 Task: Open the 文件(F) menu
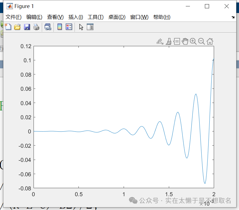coord(14,17)
